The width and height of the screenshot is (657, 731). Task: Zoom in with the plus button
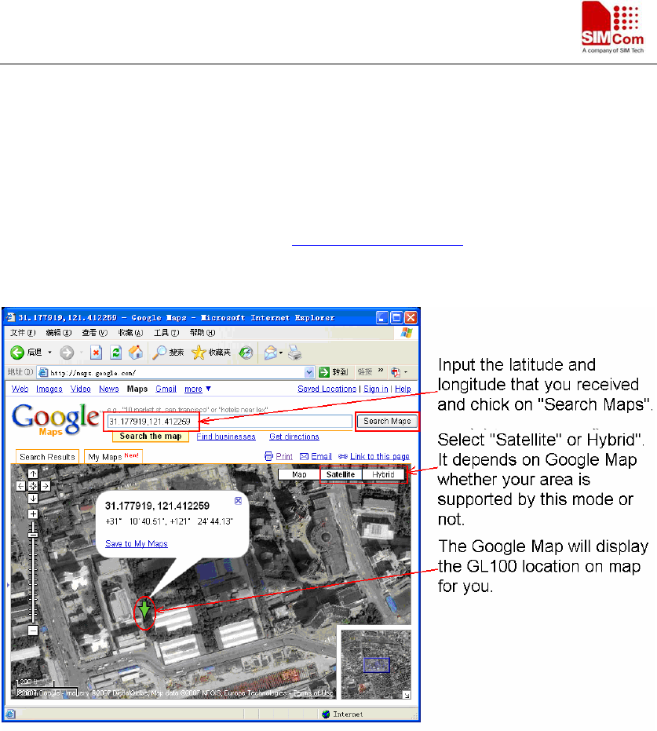pyautogui.click(x=33, y=514)
